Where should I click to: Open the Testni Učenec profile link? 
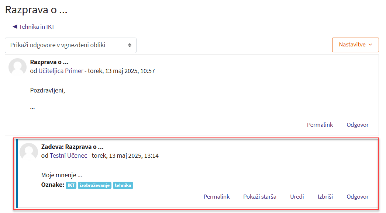(69, 156)
